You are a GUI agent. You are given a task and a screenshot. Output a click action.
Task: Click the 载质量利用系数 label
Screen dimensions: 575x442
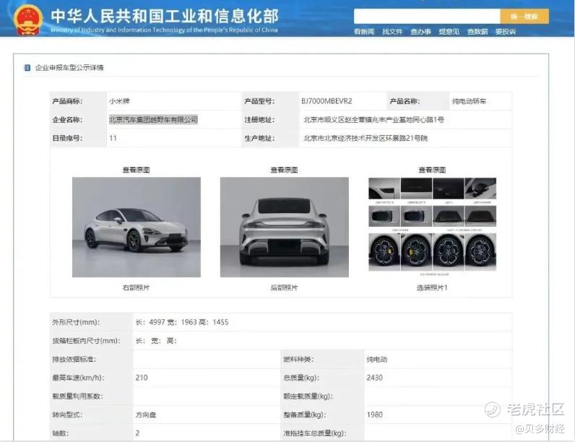(78, 396)
